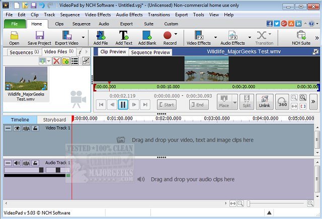Switch to the Storyboard view tab
322x219 pixels.
(54, 120)
